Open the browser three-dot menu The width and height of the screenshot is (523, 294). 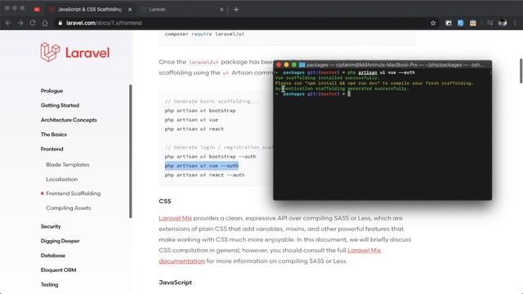point(515,23)
